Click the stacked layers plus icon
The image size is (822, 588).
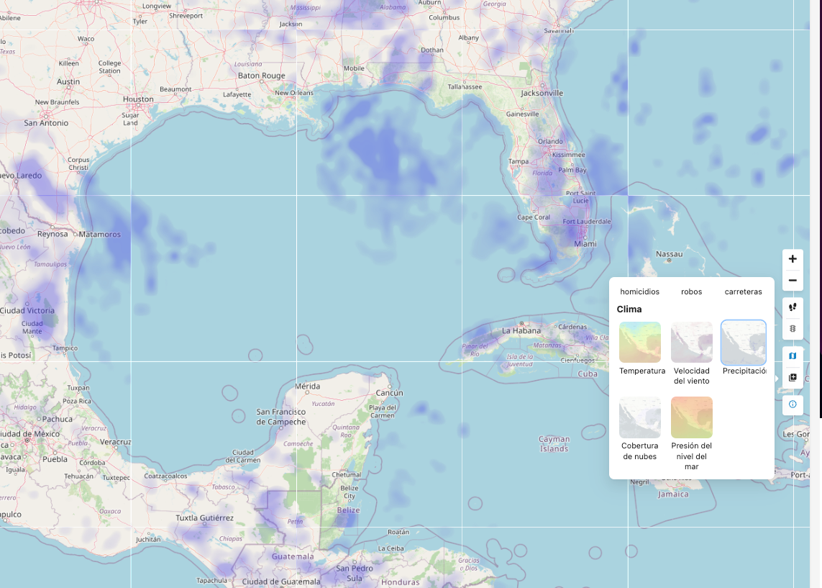click(793, 378)
